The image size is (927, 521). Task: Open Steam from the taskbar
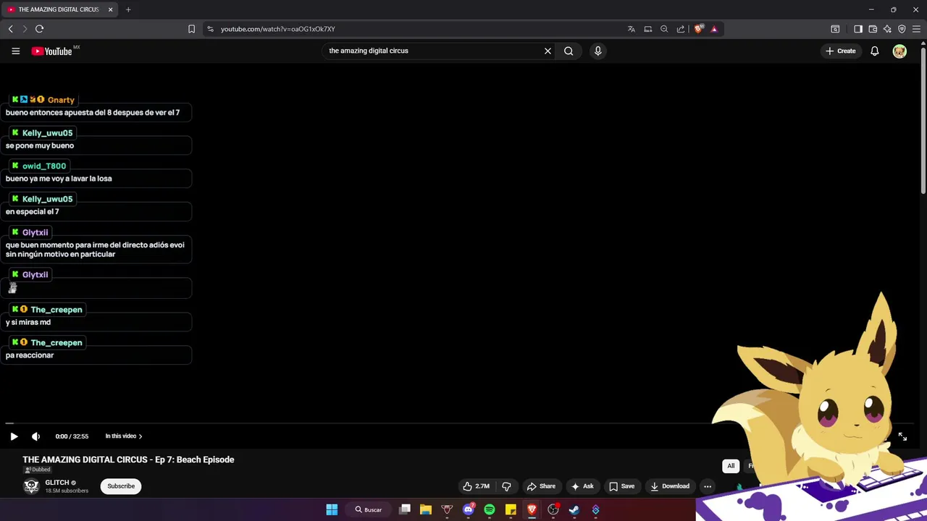(x=574, y=509)
